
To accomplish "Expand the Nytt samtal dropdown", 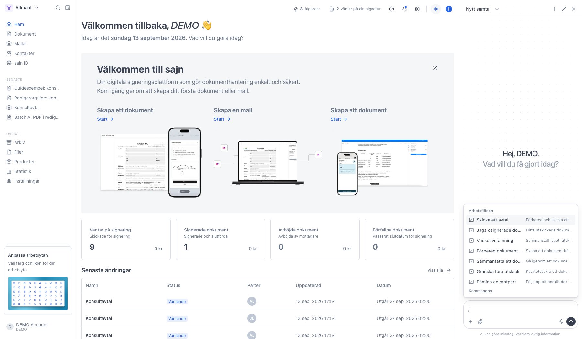I will pos(482,9).
